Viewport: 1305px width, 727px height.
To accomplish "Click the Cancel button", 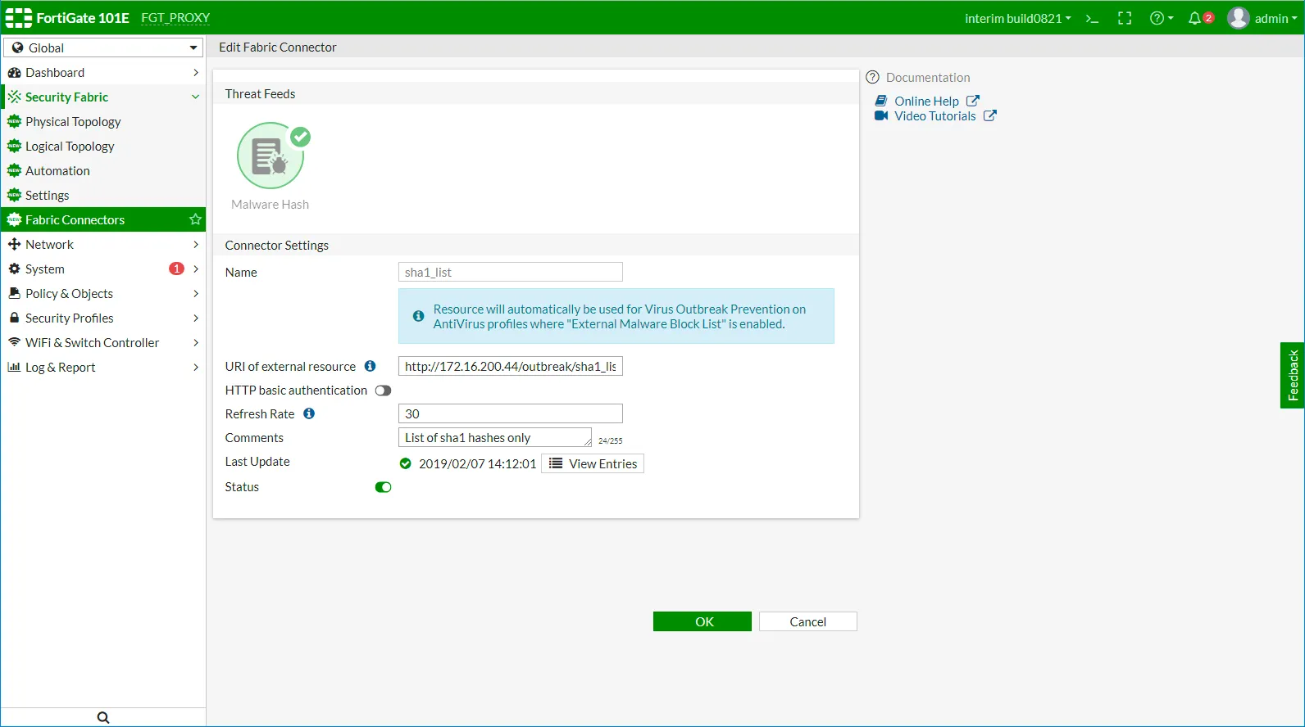I will point(808,621).
